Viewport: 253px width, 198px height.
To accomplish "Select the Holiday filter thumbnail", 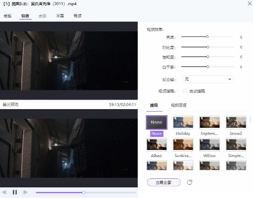I will (x=183, y=122).
